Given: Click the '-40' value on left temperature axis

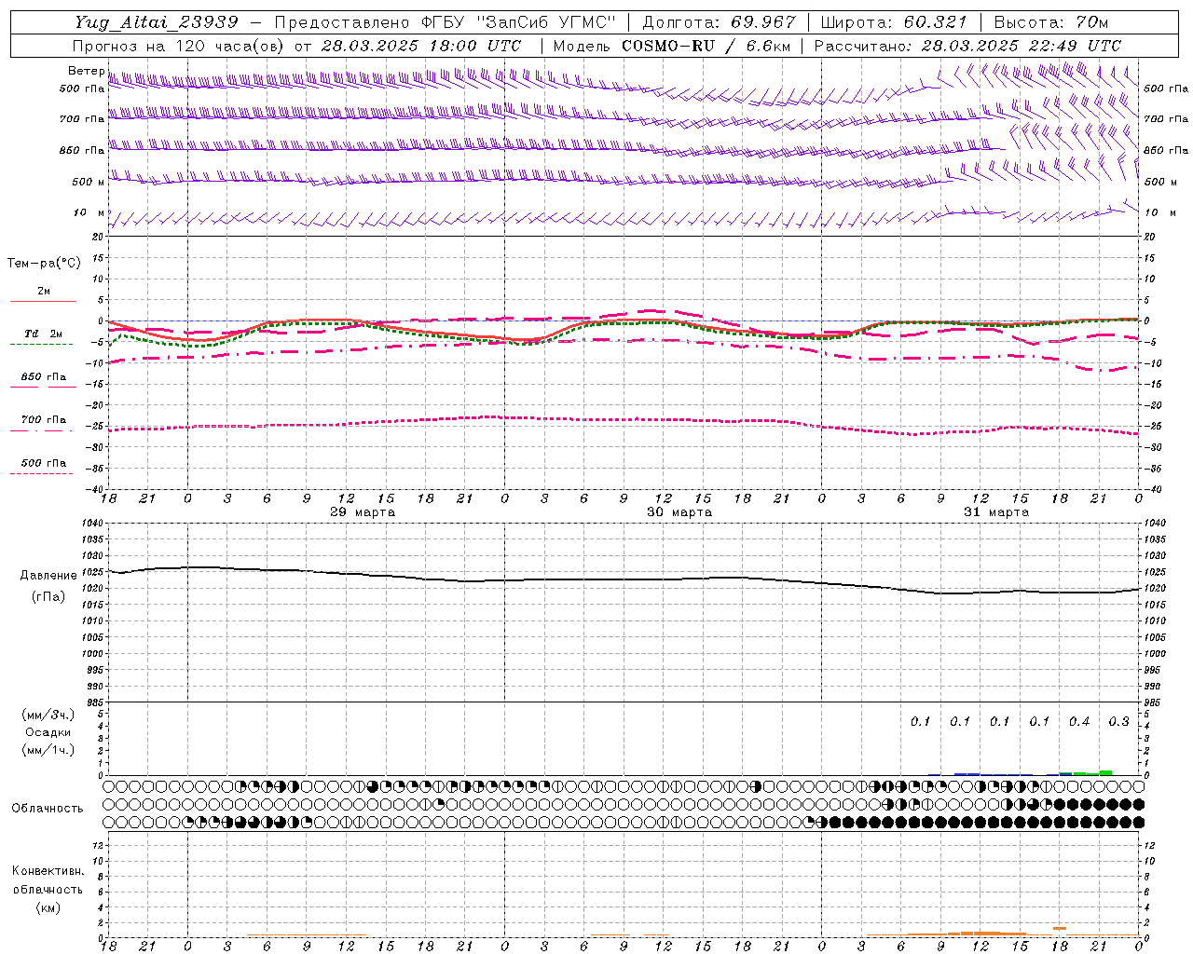Looking at the screenshot, I should pos(93,489).
